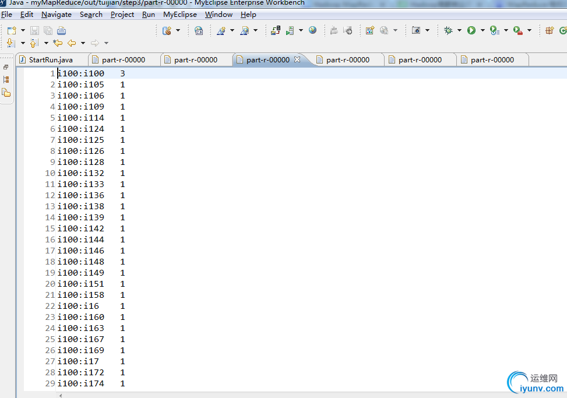
Task: Expand the Previous Annotation dropdown arrow
Action: [x=46, y=43]
